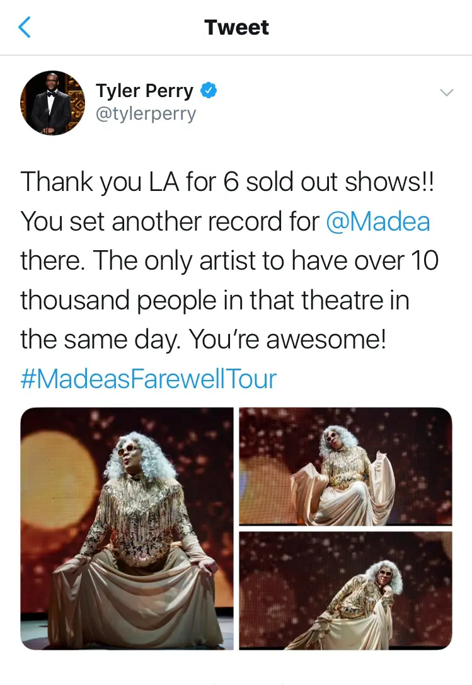Open the @Madea mention link
Image resolution: width=472 pixels, height=685 pixels.
click(378, 222)
